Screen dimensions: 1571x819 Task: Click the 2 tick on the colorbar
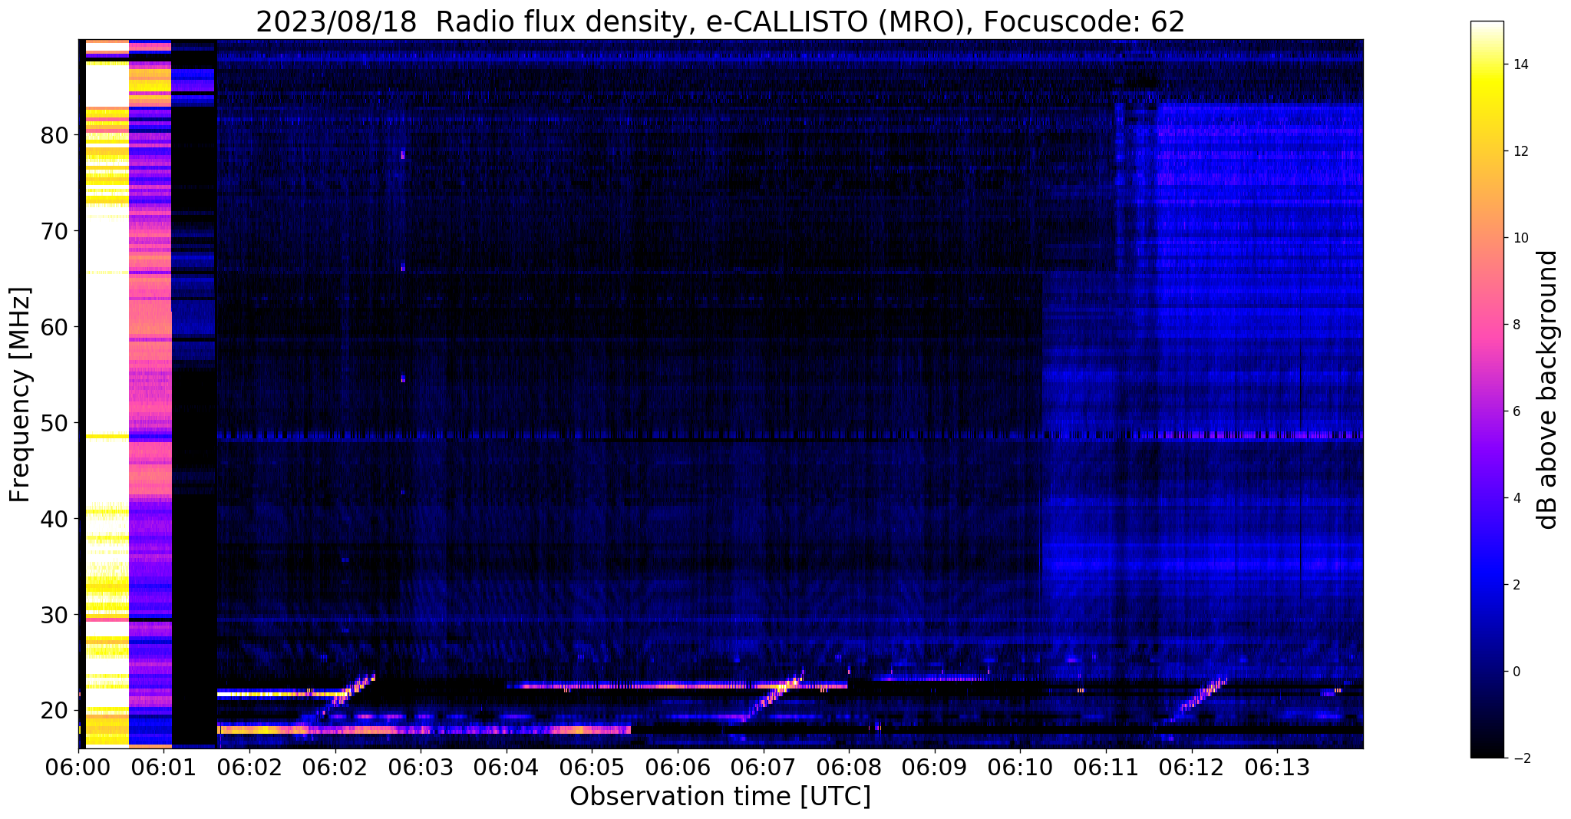(1515, 585)
